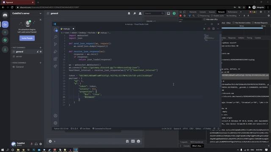Viewport: 271px width, 152px height.
Task: Collapse the Text Channels category
Action: click(x=19, y=48)
